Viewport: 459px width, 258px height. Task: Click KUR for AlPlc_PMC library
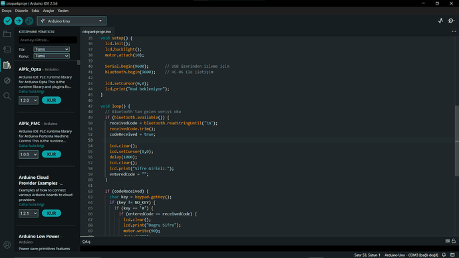[x=51, y=154]
